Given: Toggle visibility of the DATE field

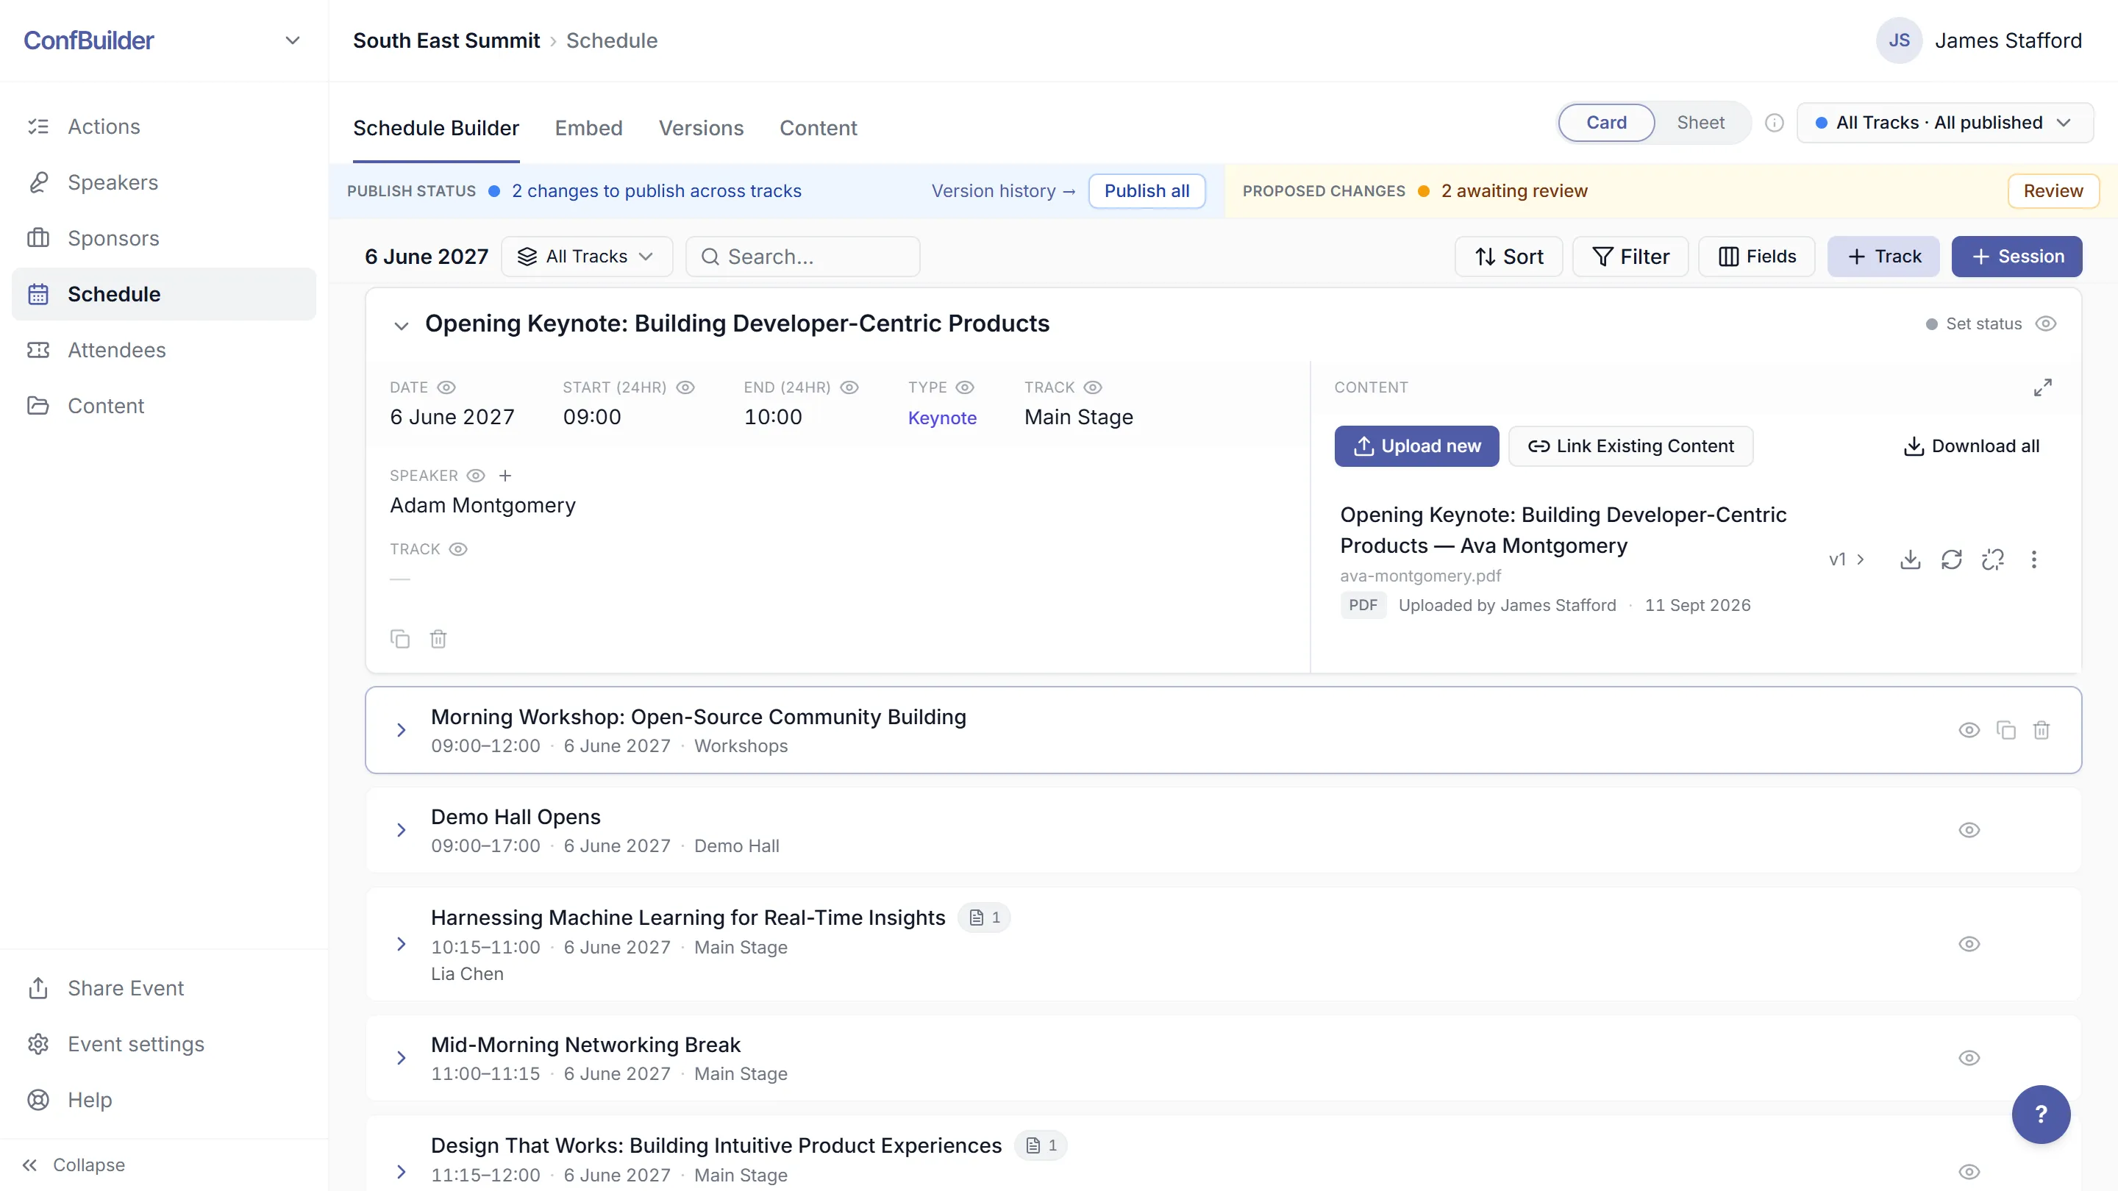Looking at the screenshot, I should tap(446, 387).
